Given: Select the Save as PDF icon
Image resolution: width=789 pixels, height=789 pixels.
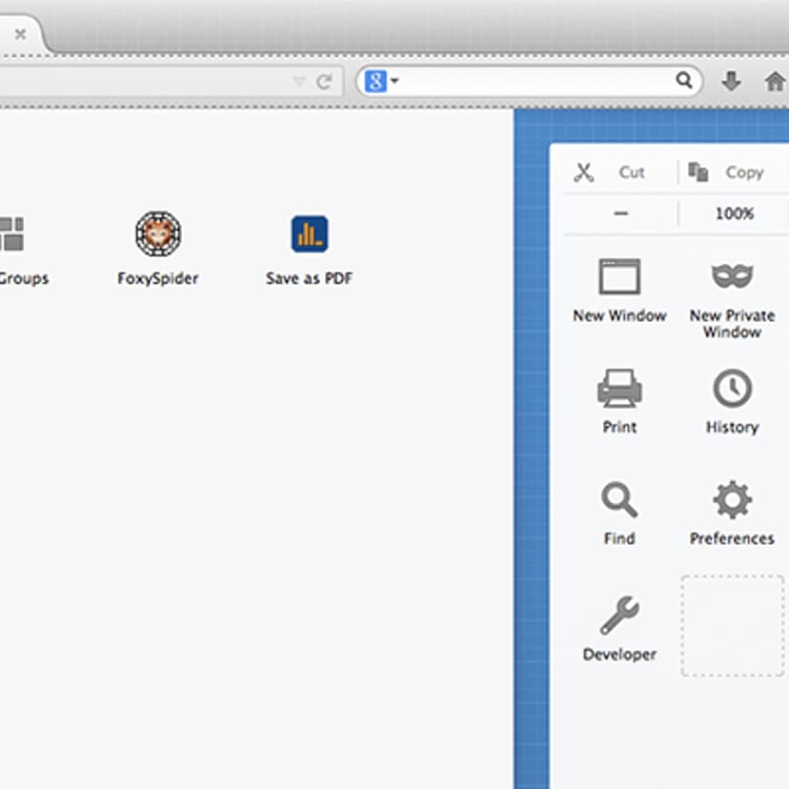Looking at the screenshot, I should (x=310, y=234).
